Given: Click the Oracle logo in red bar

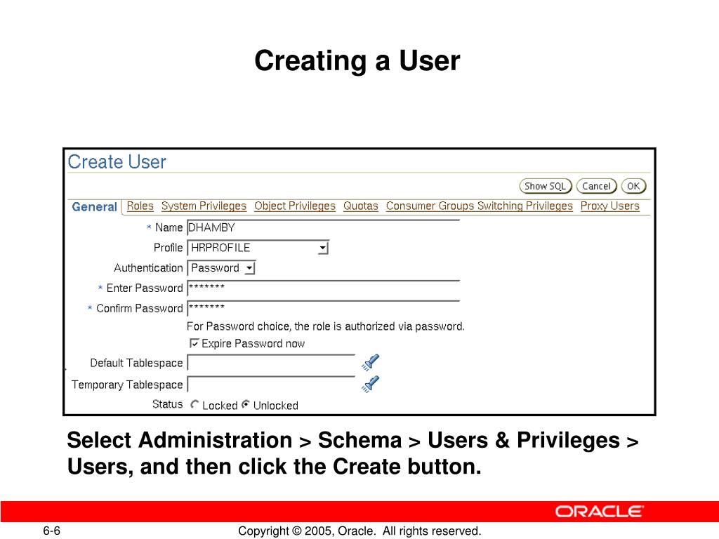Looking at the screenshot, I should [600, 512].
